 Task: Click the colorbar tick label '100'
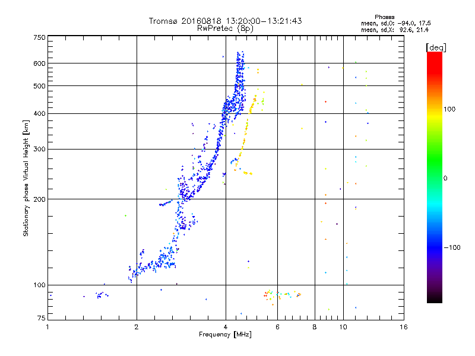coord(449,109)
